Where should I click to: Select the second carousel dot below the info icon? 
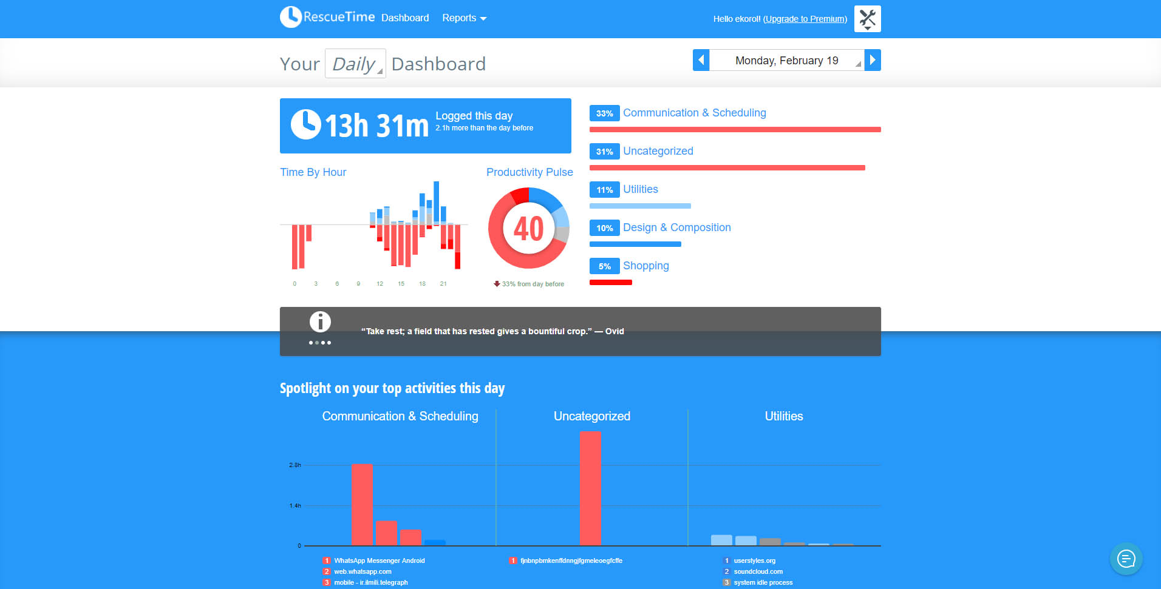[316, 342]
